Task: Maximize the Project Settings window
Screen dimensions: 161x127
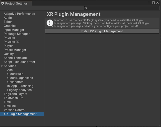Action: pos(153,3)
